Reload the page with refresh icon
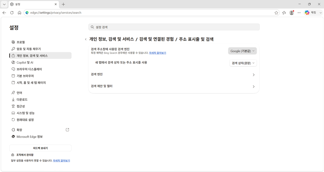This screenshot has height=172, width=324. pyautogui.click(x=12, y=13)
